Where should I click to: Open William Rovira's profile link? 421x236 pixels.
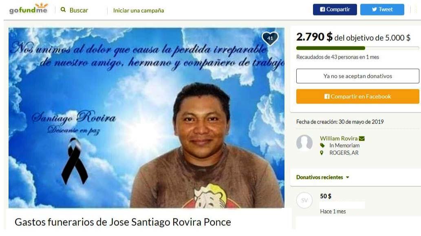(x=339, y=139)
